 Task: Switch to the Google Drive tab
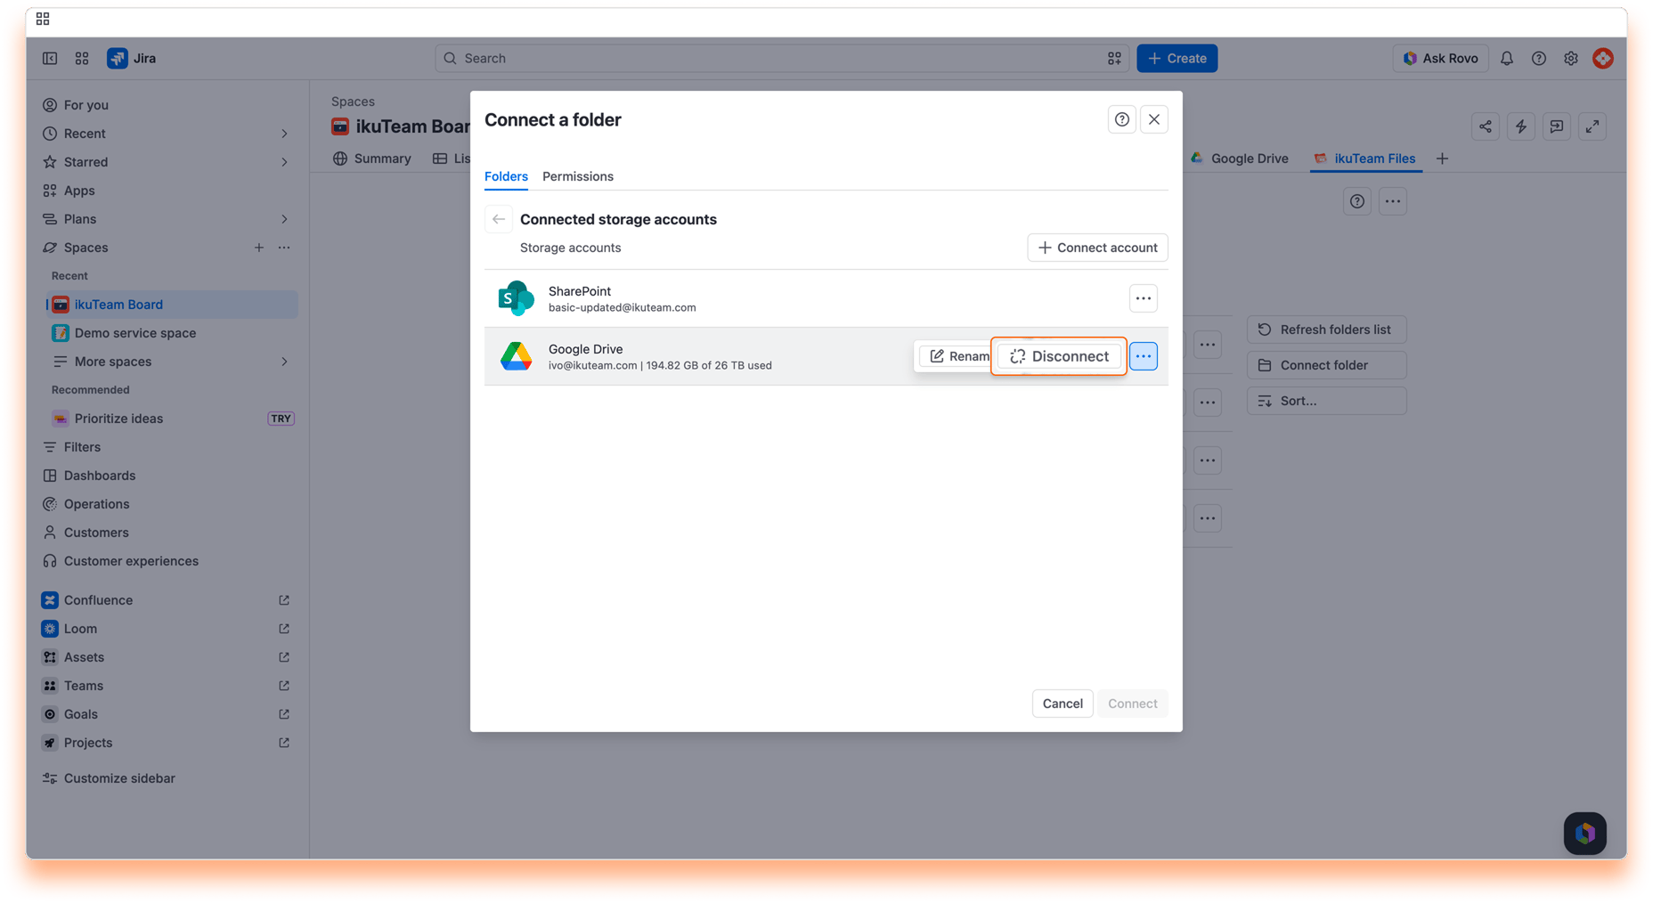click(1240, 159)
